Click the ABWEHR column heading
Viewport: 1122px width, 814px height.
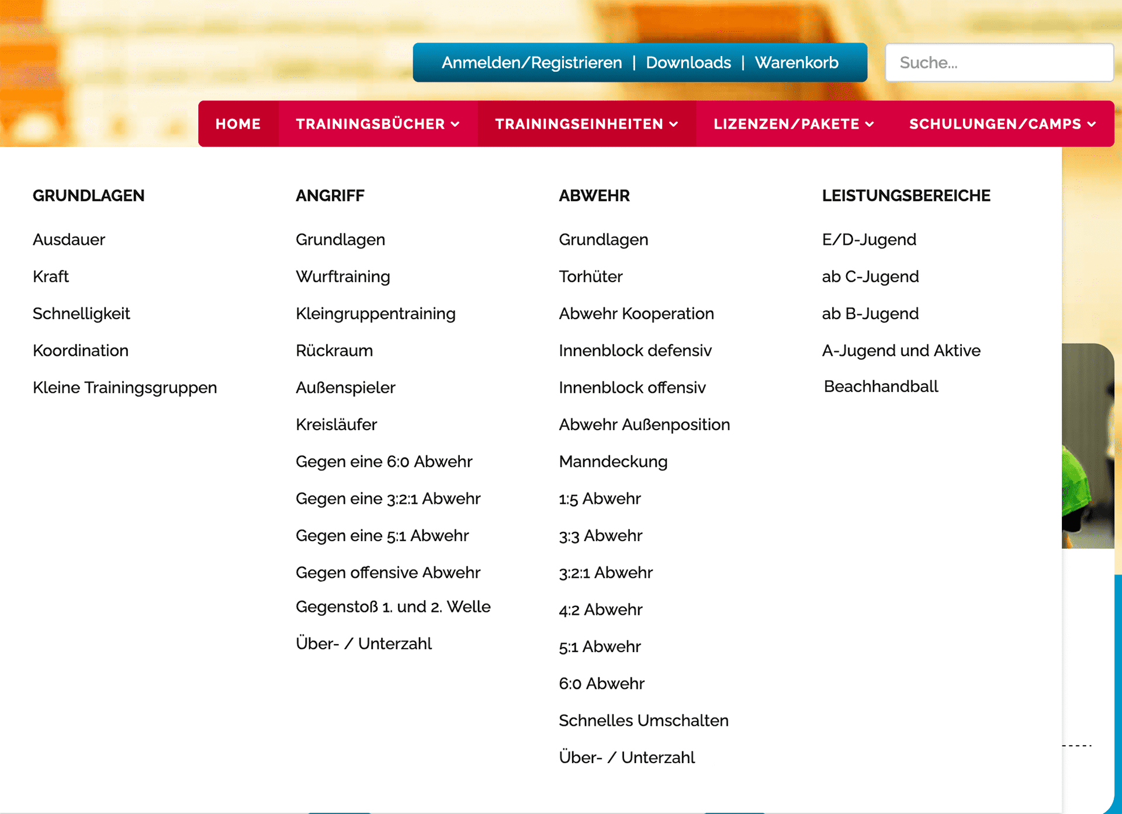tap(594, 196)
